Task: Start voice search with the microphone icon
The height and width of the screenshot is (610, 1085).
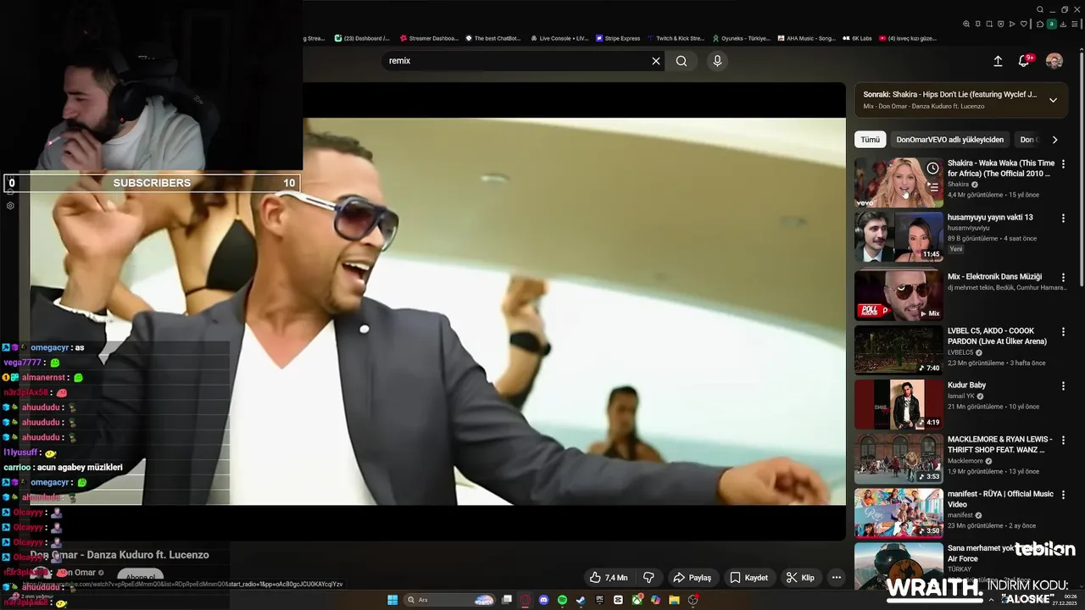Action: point(717,61)
